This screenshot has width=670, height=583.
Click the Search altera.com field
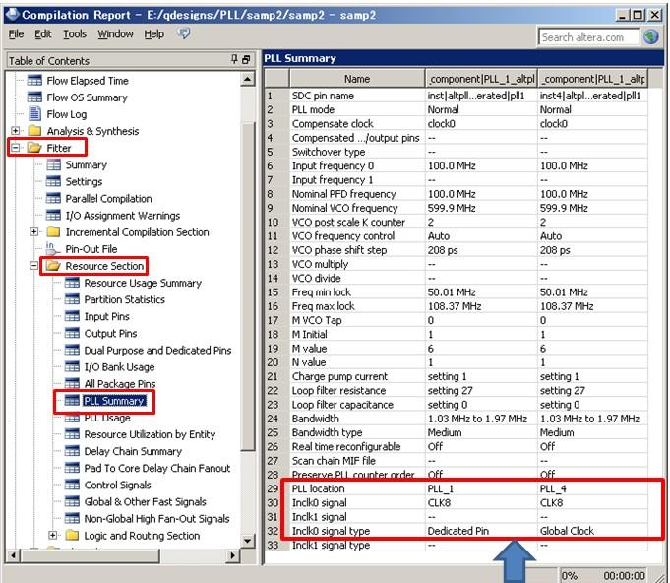[x=587, y=37]
